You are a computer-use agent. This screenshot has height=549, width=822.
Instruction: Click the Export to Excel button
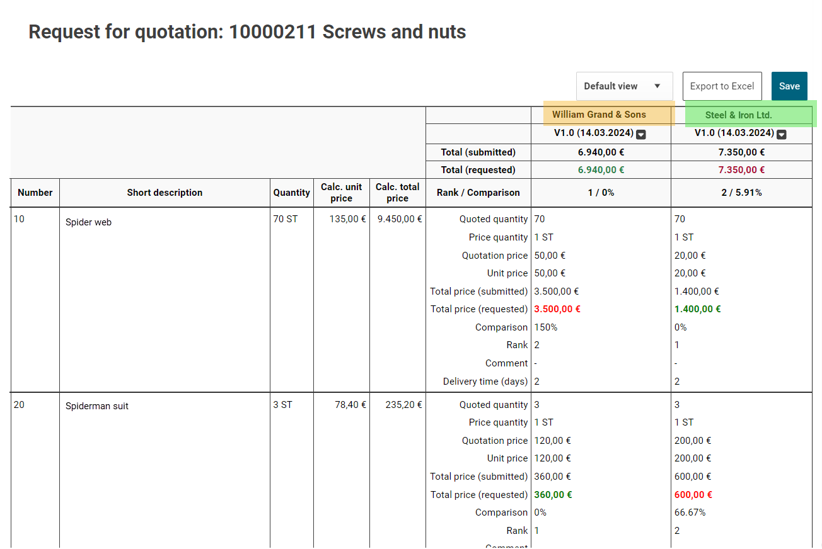tap(722, 86)
